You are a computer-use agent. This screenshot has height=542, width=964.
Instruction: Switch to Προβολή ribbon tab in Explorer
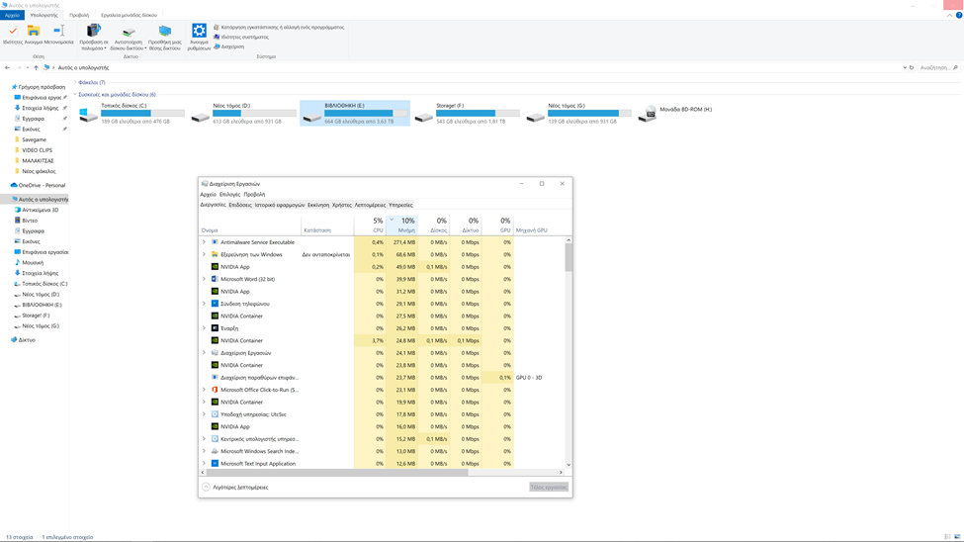(79, 15)
